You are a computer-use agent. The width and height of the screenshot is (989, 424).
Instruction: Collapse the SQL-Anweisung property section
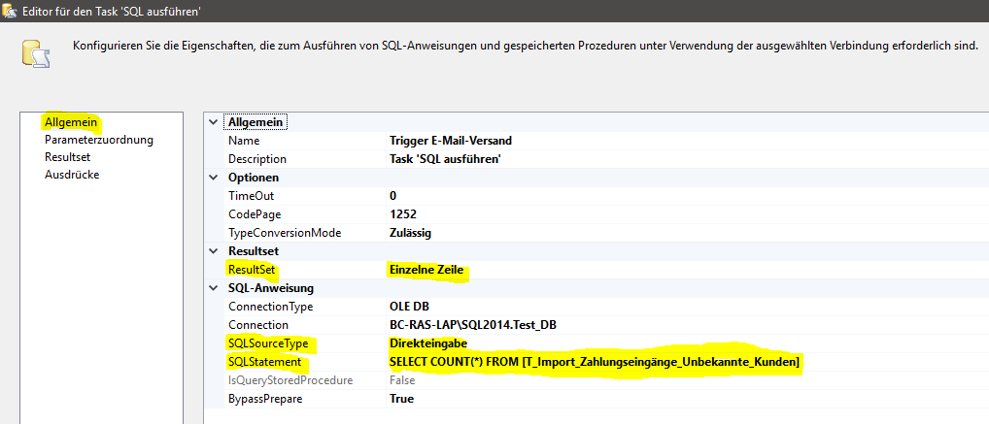coord(214,288)
